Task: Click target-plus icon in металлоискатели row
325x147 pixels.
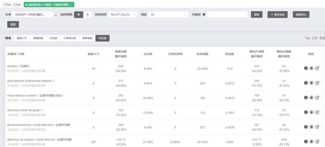Action: tap(317, 127)
